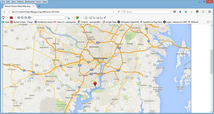Click in the browser Search field
214x114 pixels.
[x=146, y=12]
